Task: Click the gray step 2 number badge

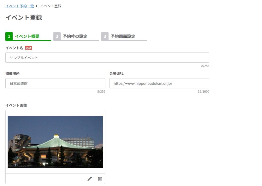Action: point(57,36)
